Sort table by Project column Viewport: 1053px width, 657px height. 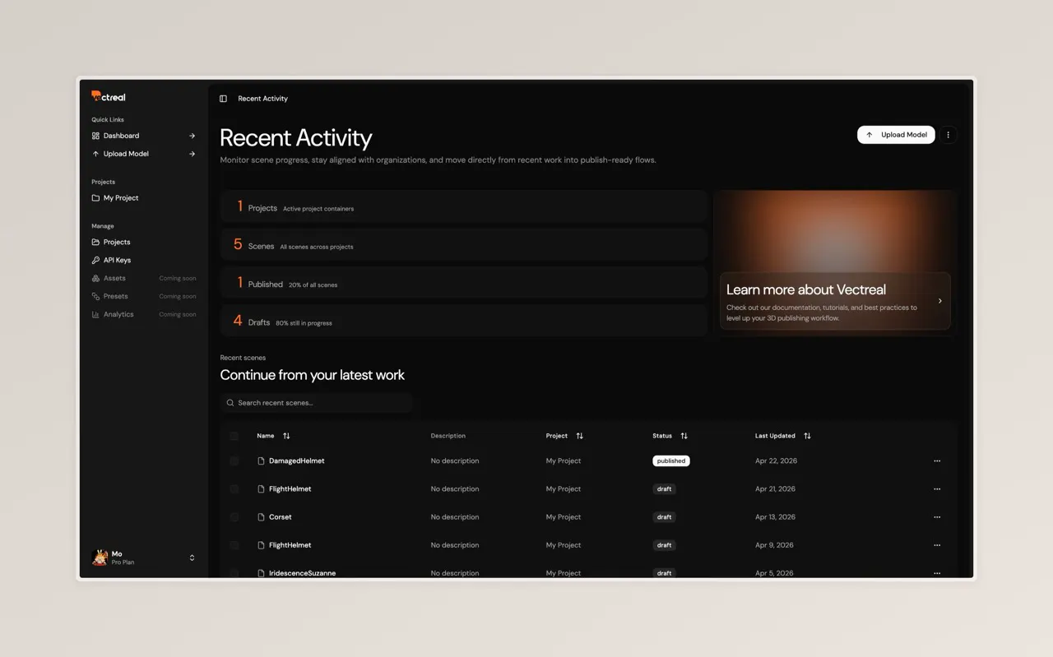coord(564,436)
